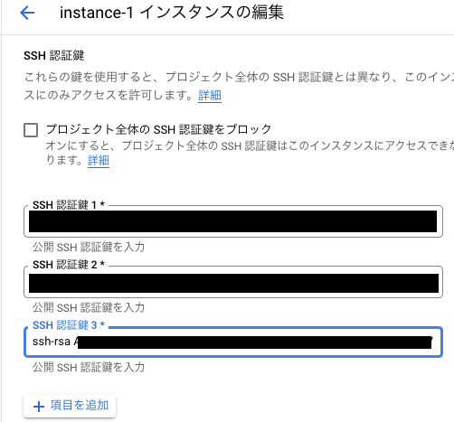454x422 pixels.
Task: Click the プロジェクト全体の SSH 認証鍵をブロック label
Action: point(159,129)
